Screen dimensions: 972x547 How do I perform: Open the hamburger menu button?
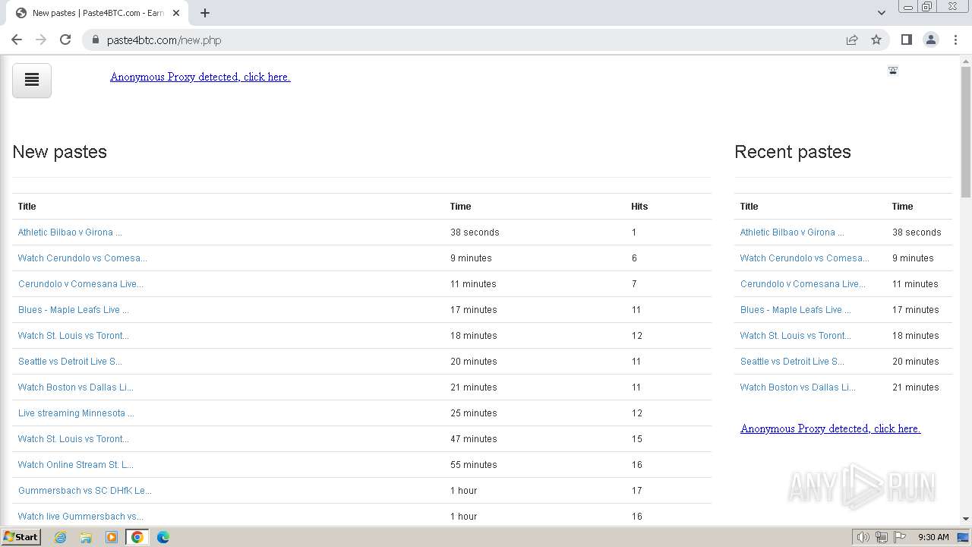[32, 81]
